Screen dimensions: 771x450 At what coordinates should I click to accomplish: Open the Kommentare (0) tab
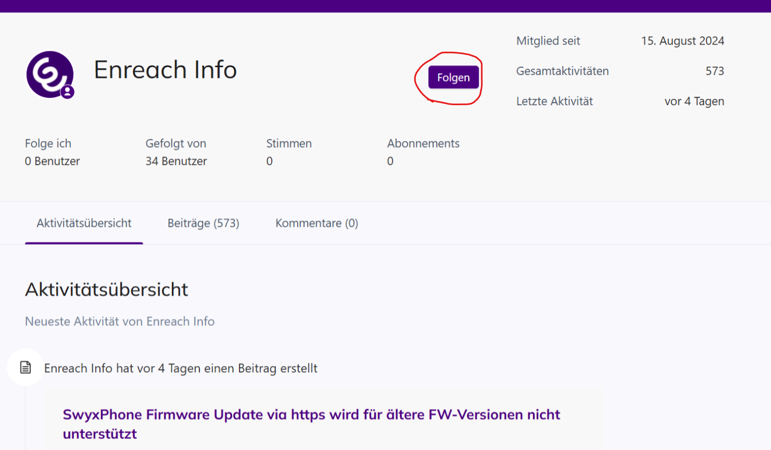316,223
